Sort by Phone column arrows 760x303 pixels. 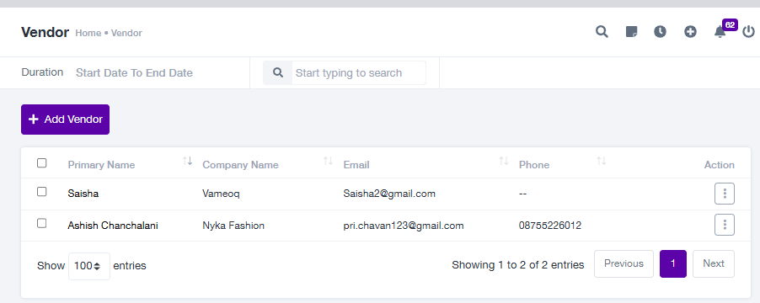pyautogui.click(x=602, y=161)
